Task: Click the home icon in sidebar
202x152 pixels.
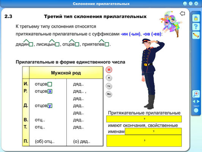Action: coord(196,18)
